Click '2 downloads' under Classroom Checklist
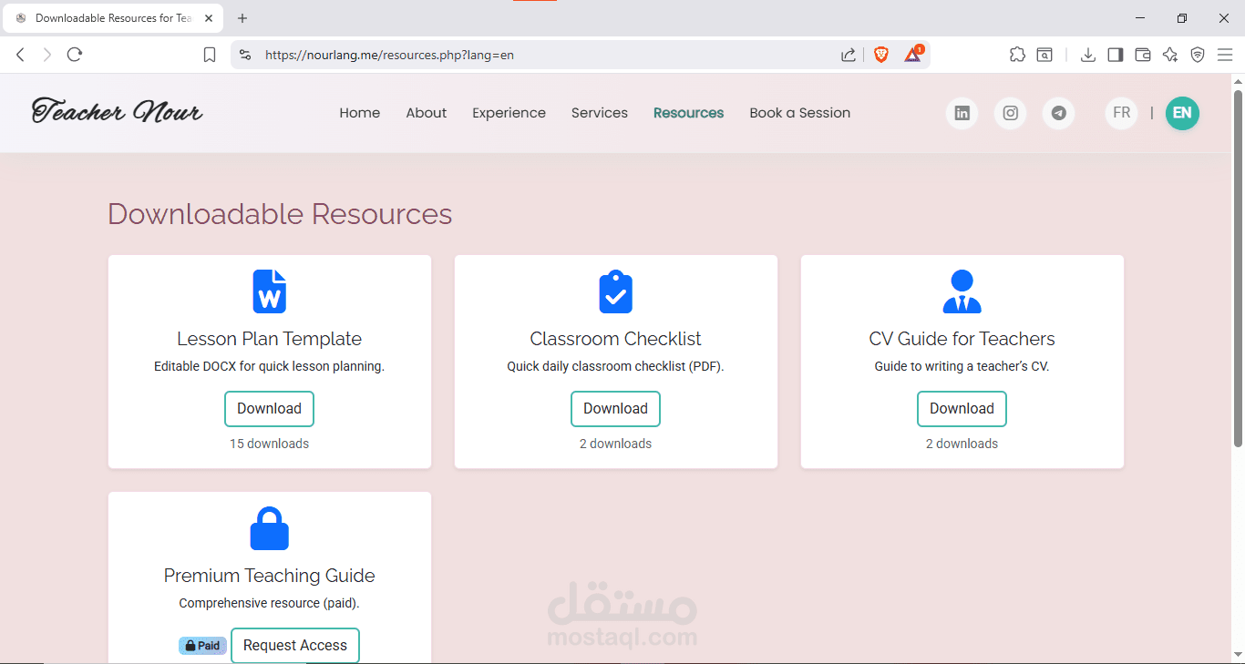The image size is (1245, 664). coord(615,444)
